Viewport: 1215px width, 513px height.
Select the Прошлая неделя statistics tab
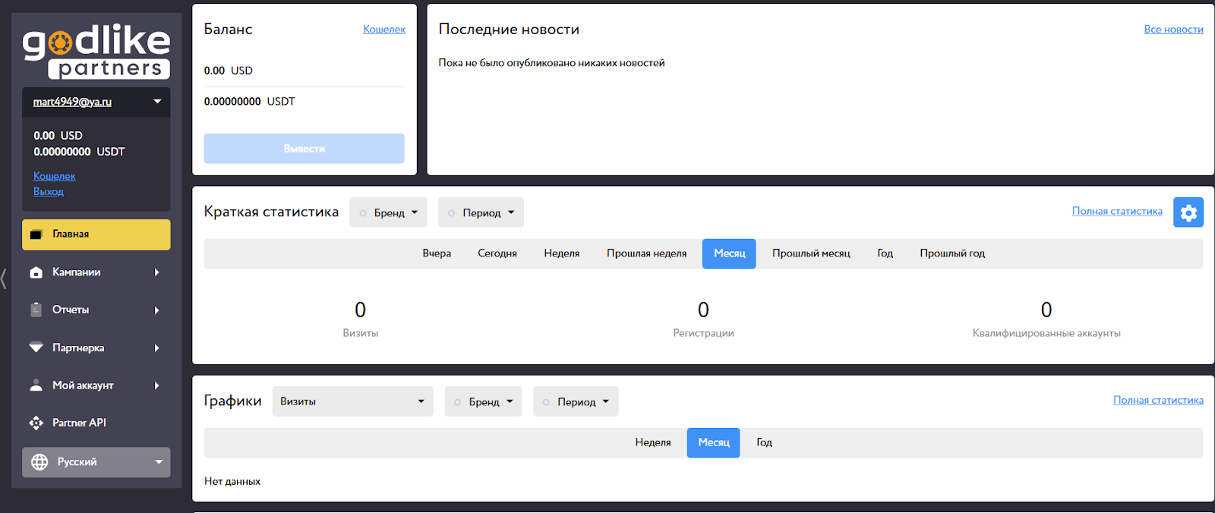pos(646,253)
